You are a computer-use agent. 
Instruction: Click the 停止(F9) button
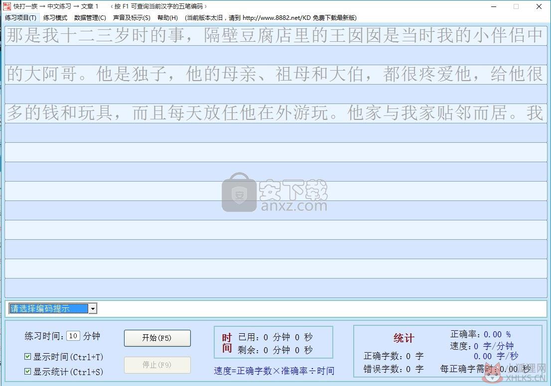157,365
